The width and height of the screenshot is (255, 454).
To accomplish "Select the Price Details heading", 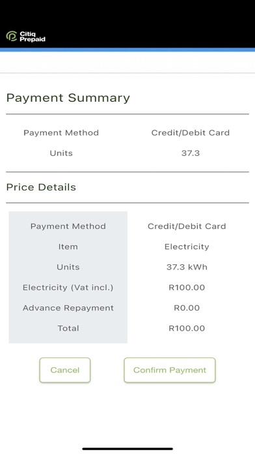I will pyautogui.click(x=41, y=187).
